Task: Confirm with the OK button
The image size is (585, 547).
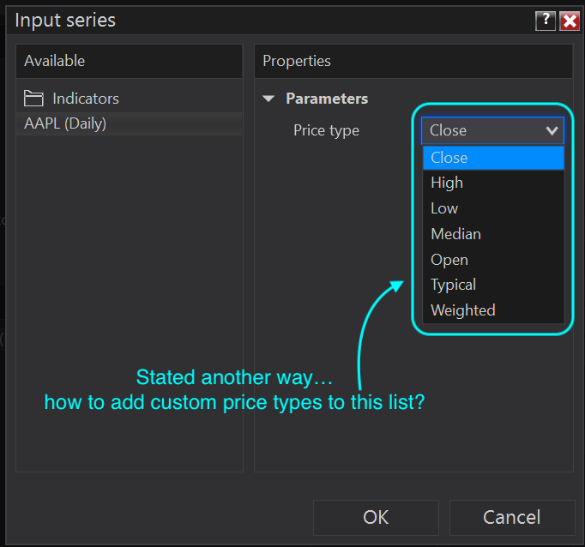Action: pos(376,517)
